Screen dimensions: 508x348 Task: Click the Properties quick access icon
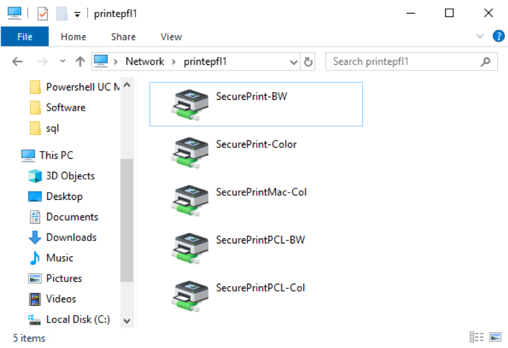click(x=43, y=14)
